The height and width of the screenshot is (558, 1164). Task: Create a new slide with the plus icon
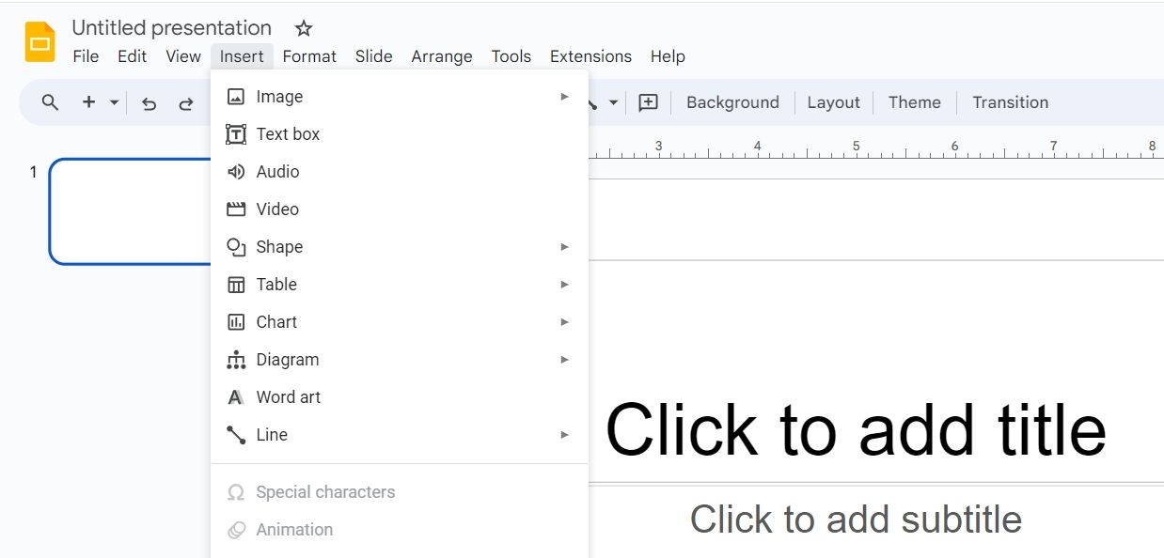(x=87, y=102)
